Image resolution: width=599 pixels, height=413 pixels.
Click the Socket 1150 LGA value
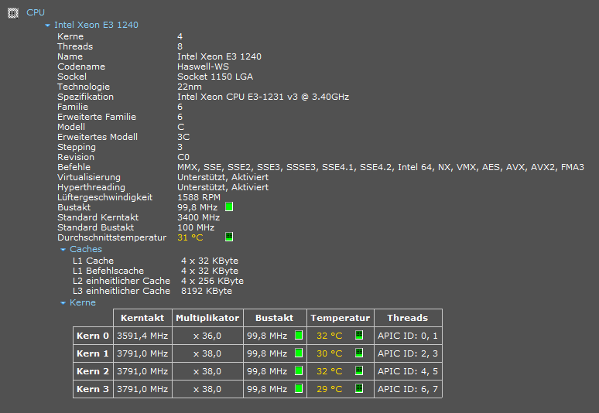click(x=215, y=77)
